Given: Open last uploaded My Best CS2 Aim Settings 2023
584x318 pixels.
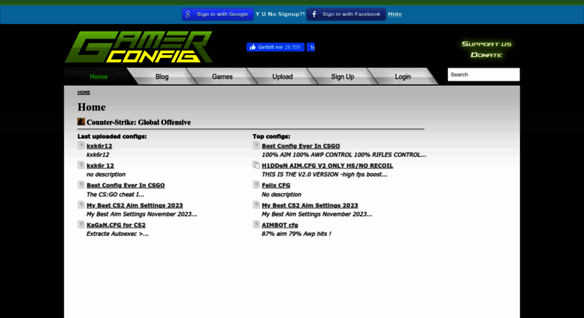Looking at the screenshot, I should [x=135, y=205].
